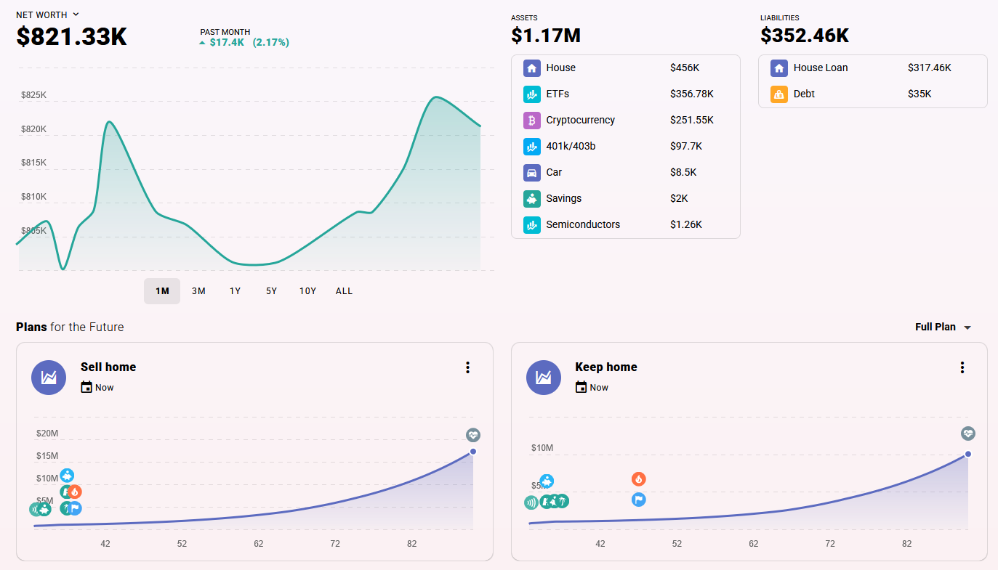Click the palm tree milestone in Keep home chart
The image size is (998, 570).
[x=562, y=501]
